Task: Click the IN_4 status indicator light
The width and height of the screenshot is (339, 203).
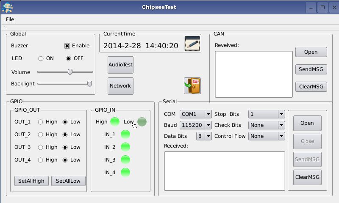Action: coord(125,173)
